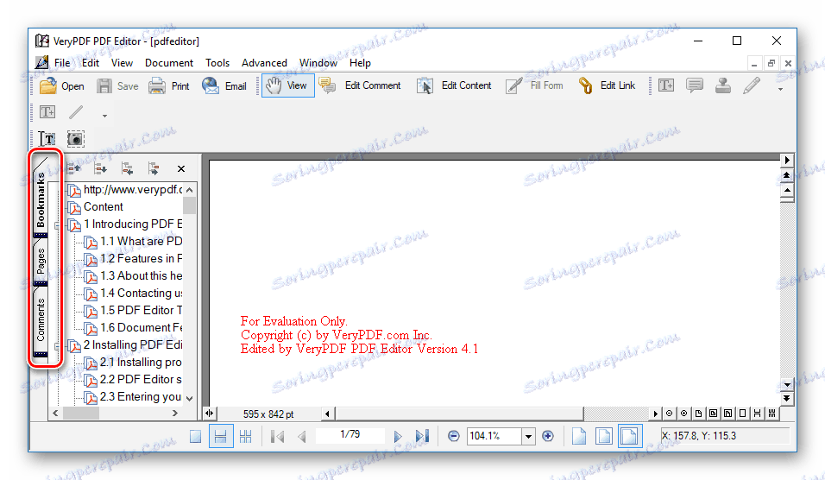Open the File menu

click(x=62, y=63)
